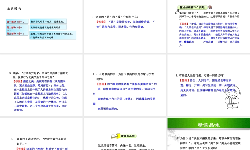
Task: Click the stacked books icon
Action: pyautogui.click(x=210, y=7)
